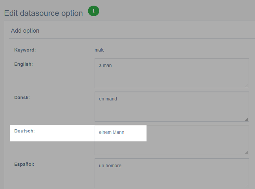This screenshot has width=255, height=189.
Task: Place cursor on the words un hombre
Action: click(110, 166)
